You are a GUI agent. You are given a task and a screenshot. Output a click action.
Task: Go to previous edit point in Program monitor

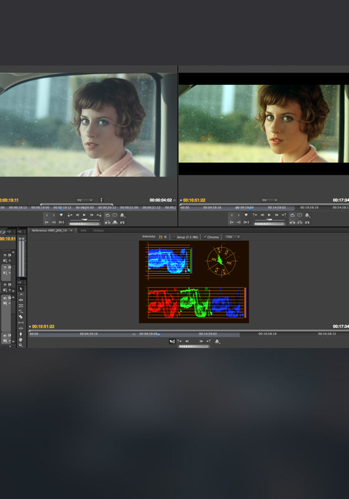[255, 215]
